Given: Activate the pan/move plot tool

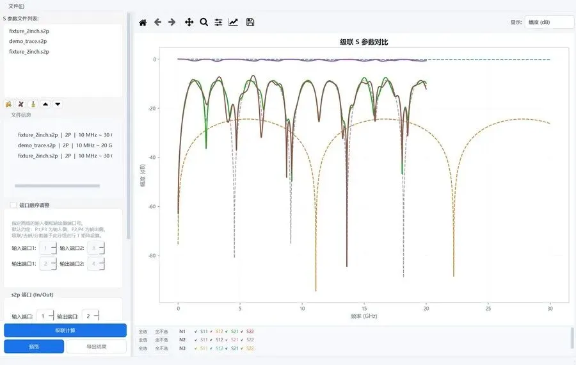Looking at the screenshot, I should pyautogui.click(x=189, y=22).
